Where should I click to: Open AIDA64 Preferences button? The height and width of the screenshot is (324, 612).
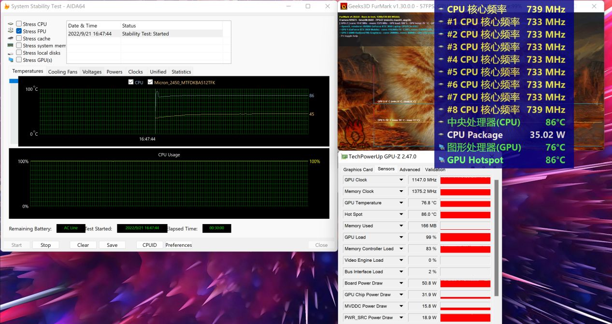click(x=179, y=245)
